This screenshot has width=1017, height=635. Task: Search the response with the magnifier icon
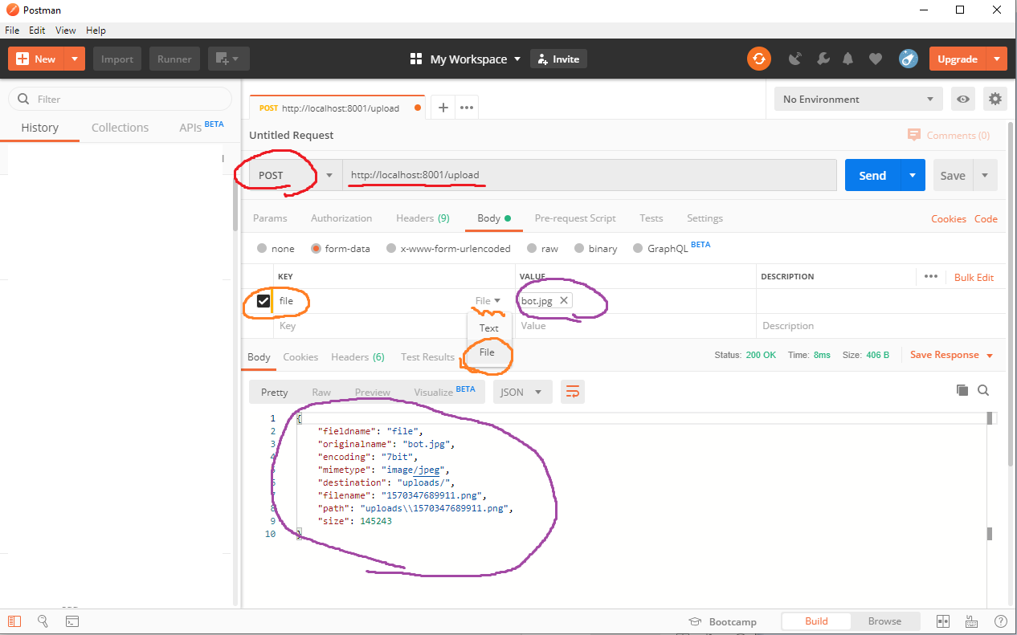[x=984, y=390]
